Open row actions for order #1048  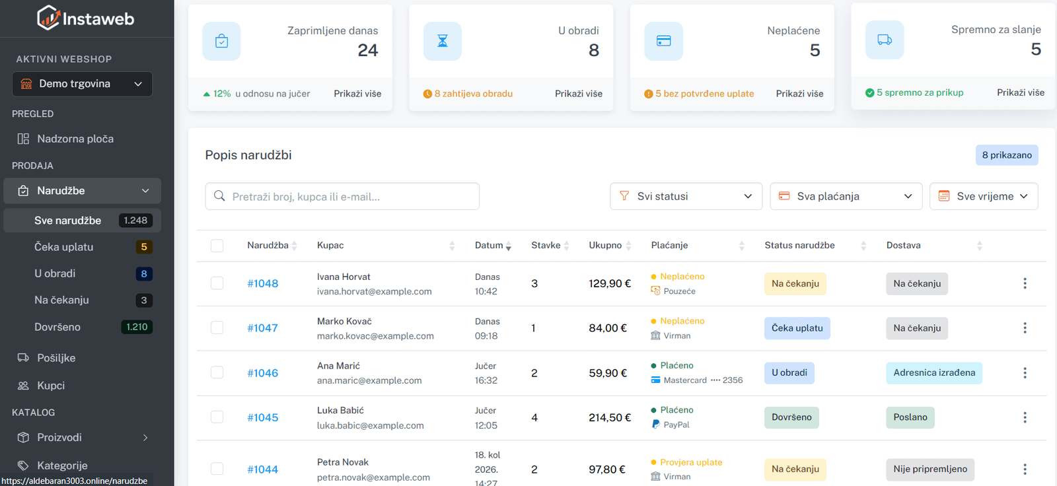click(x=1025, y=283)
